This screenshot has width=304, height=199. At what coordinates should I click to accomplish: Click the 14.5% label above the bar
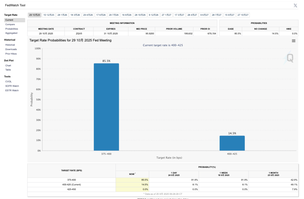[x=232, y=133]
